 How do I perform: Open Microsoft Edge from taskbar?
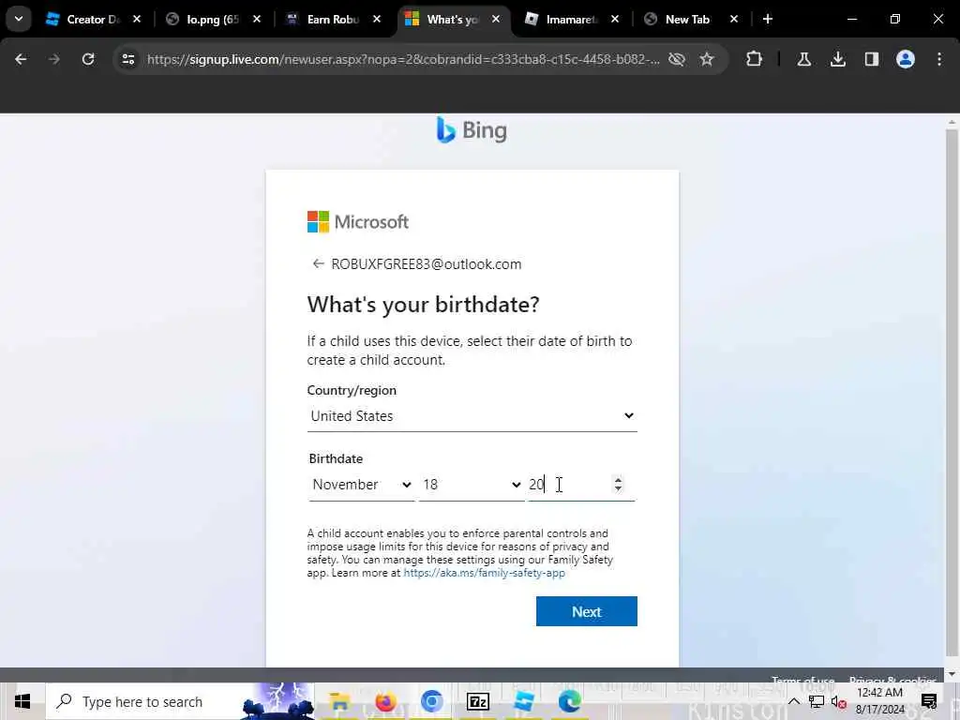click(x=569, y=701)
